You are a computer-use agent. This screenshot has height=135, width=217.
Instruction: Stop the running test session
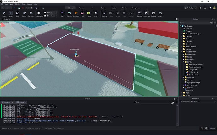[x=23, y=8]
